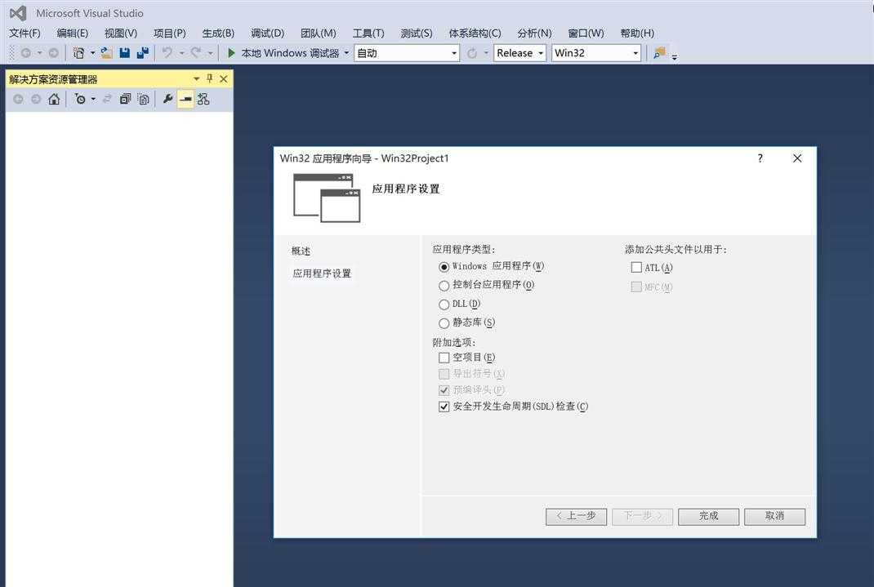Open the 应用程序设置 page link
The height and width of the screenshot is (587, 874).
click(322, 273)
